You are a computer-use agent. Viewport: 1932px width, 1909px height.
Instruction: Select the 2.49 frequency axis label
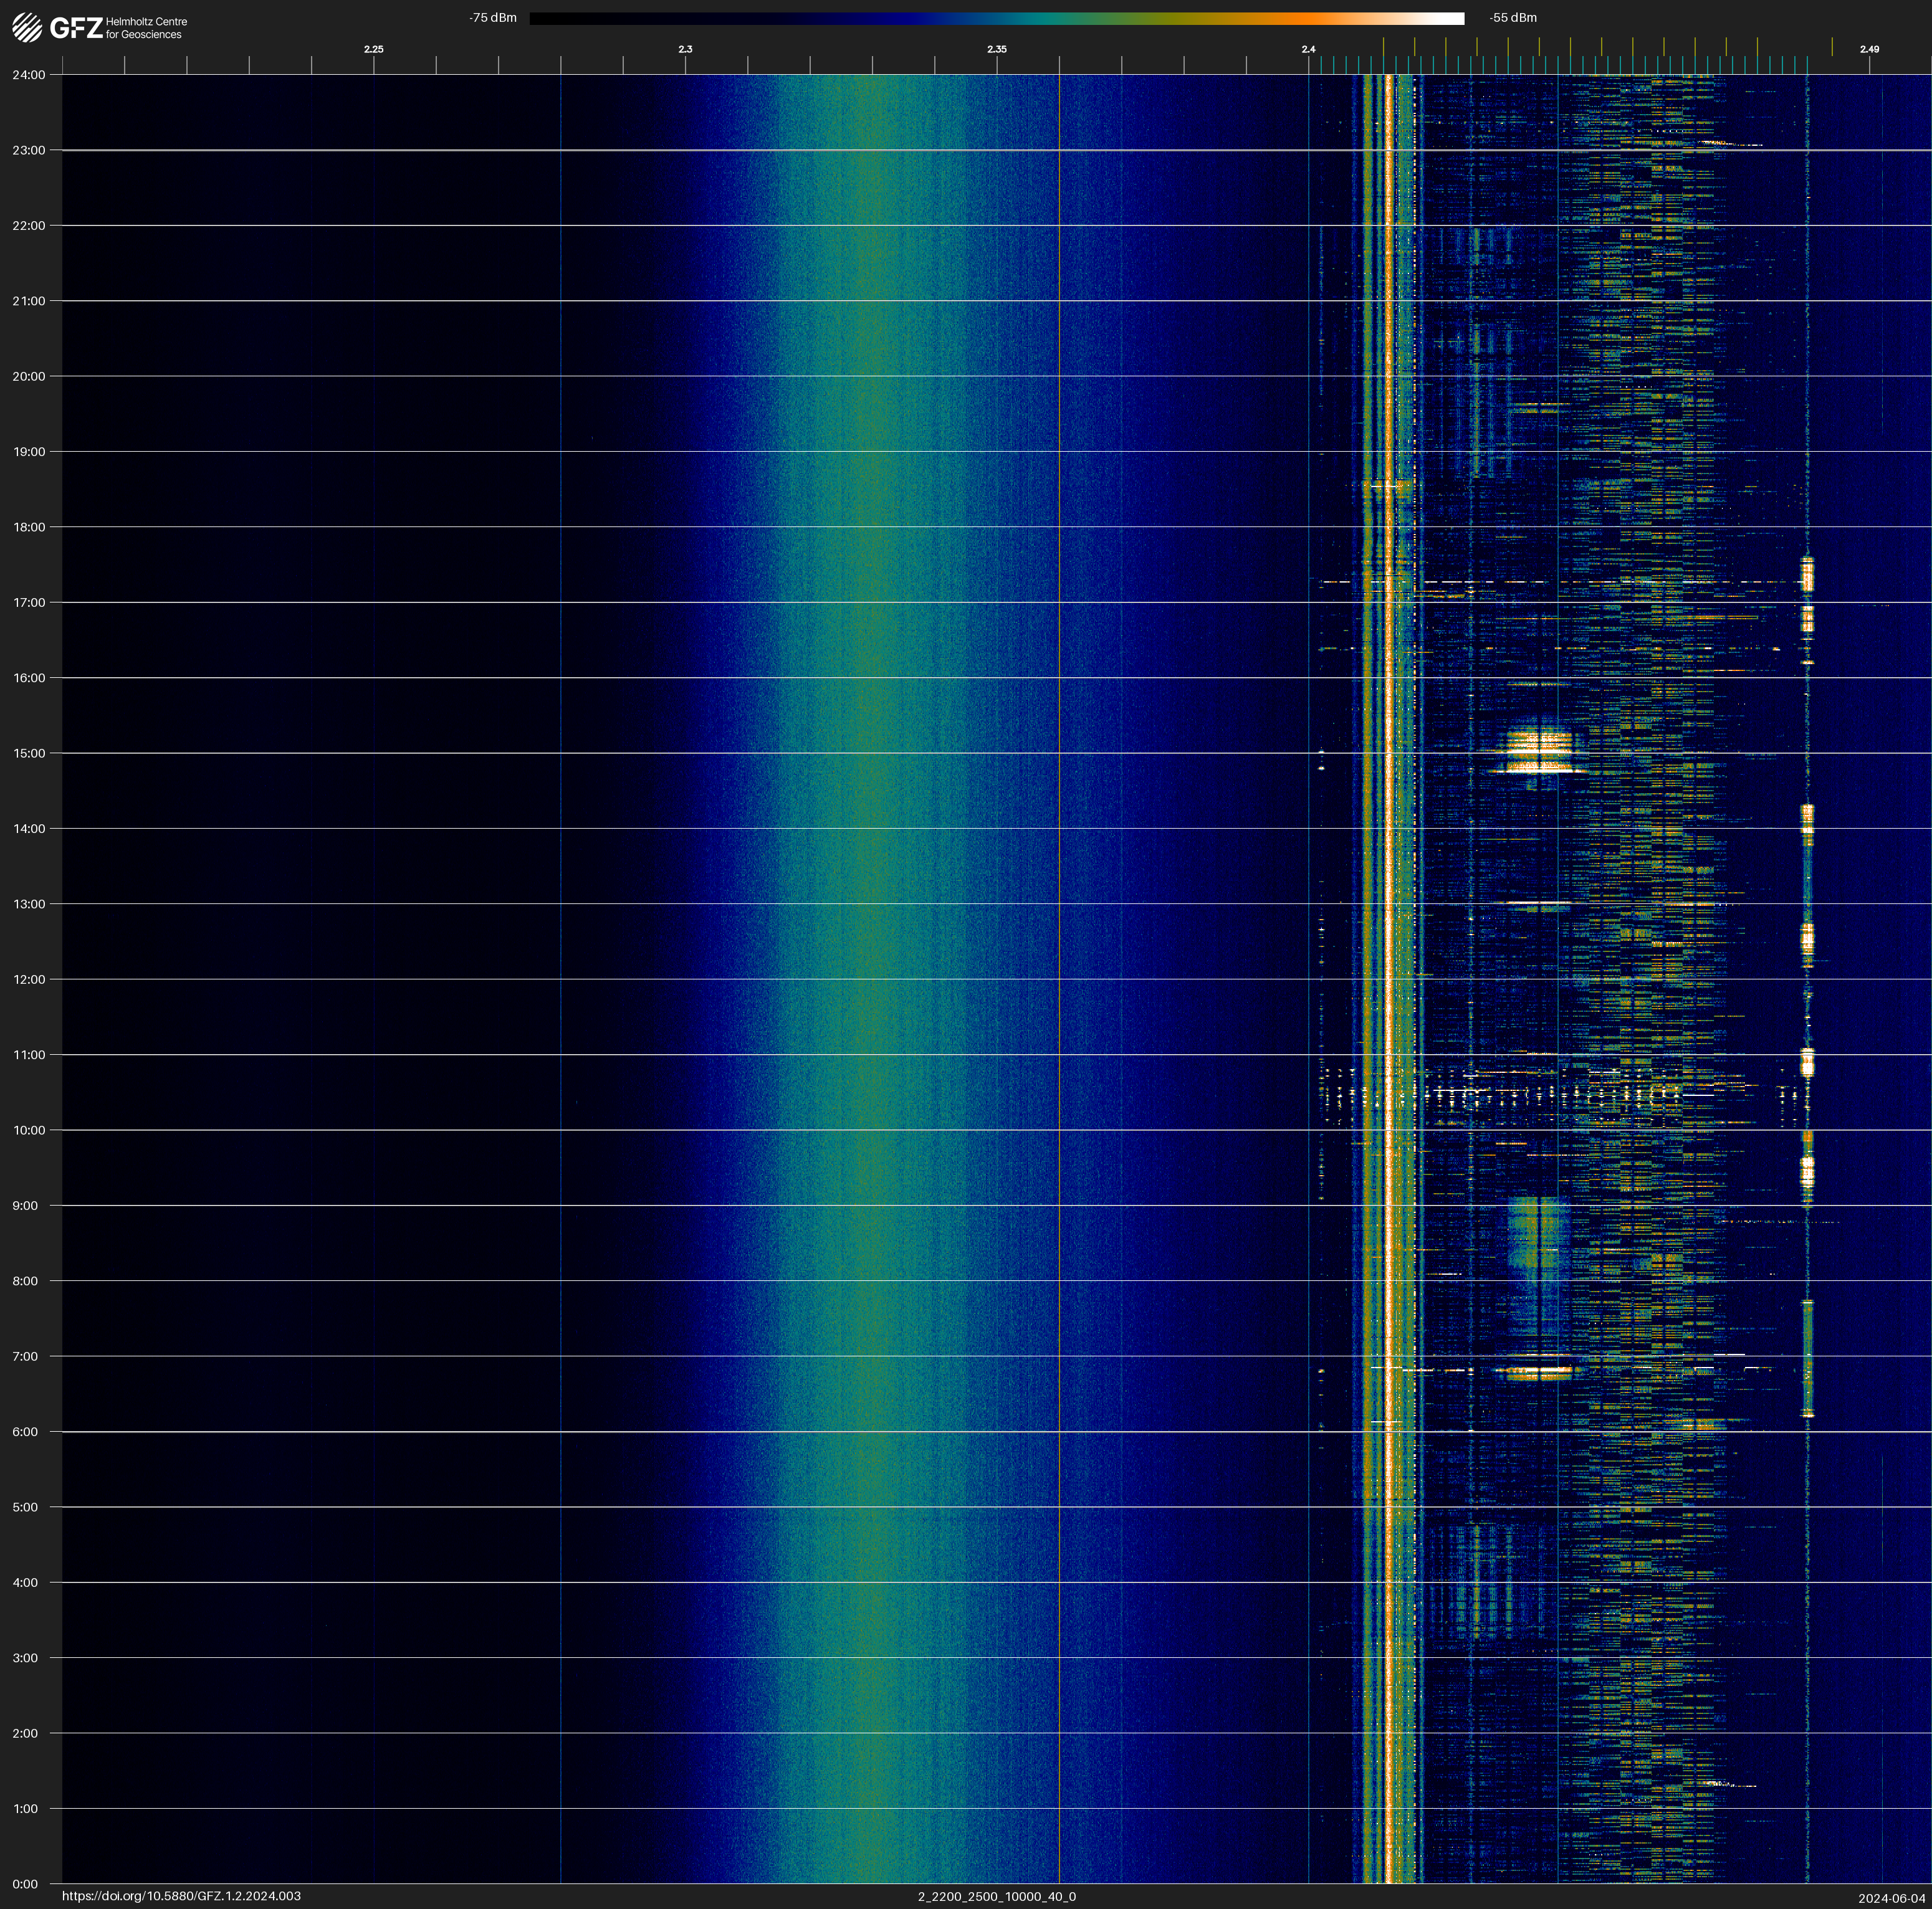click(1869, 49)
